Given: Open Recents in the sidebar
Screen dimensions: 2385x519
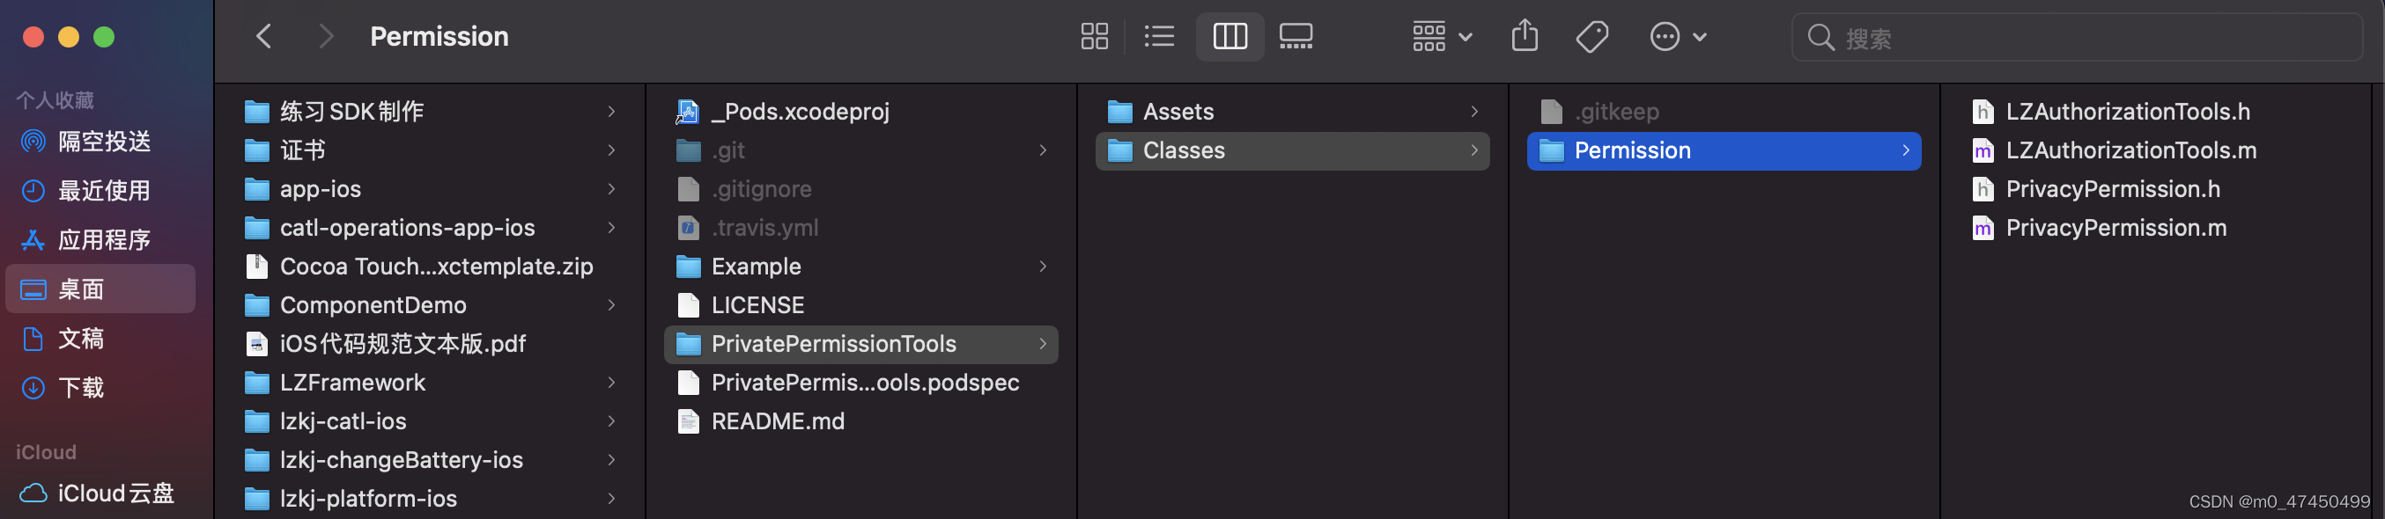Looking at the screenshot, I should point(104,191).
